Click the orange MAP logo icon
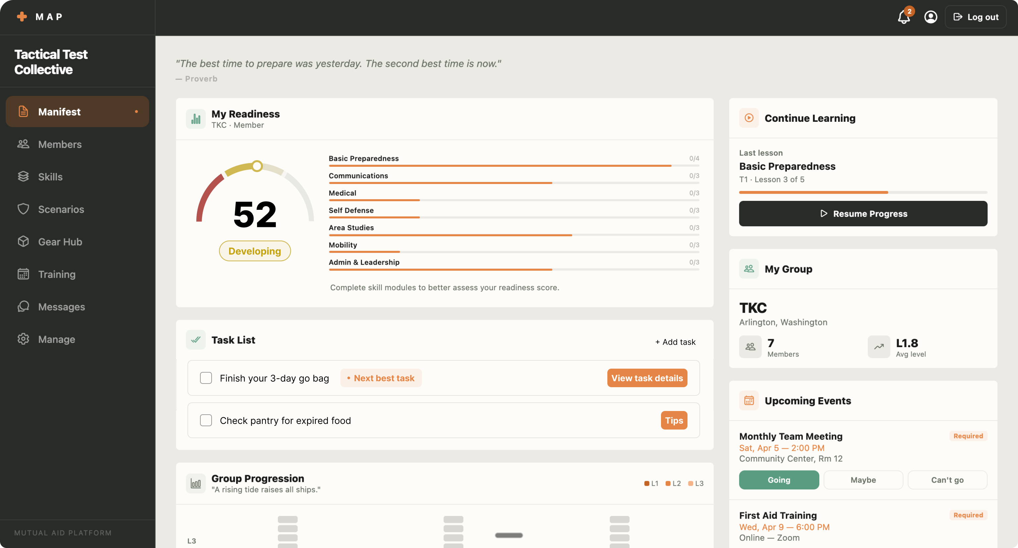The height and width of the screenshot is (548, 1018). [22, 17]
